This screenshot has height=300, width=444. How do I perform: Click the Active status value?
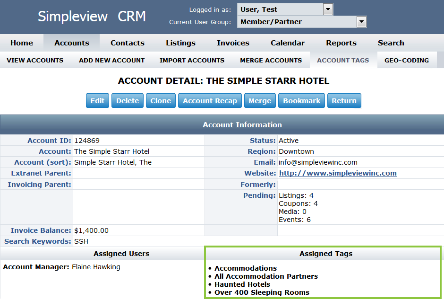click(x=289, y=141)
